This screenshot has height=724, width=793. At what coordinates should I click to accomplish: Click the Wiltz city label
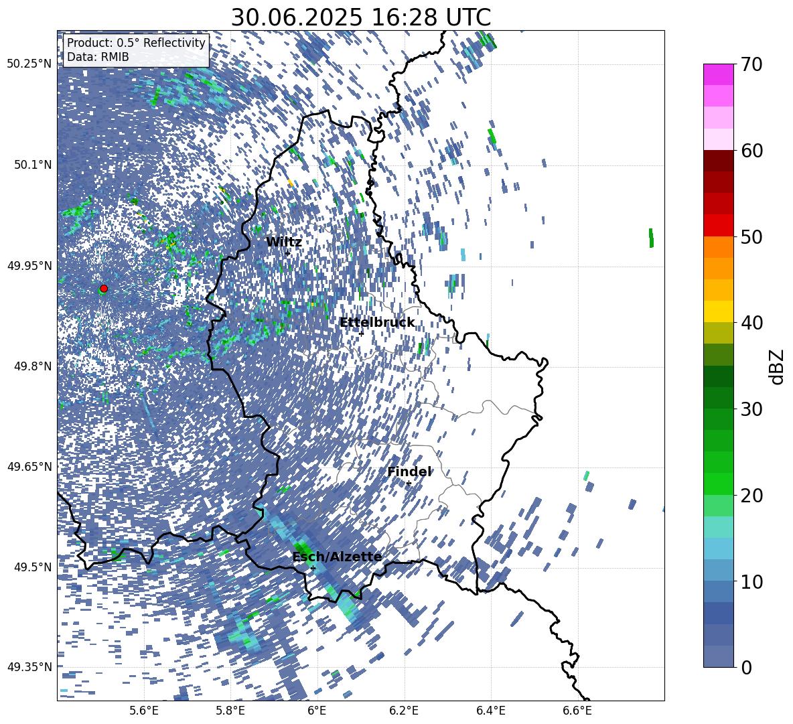(x=284, y=242)
